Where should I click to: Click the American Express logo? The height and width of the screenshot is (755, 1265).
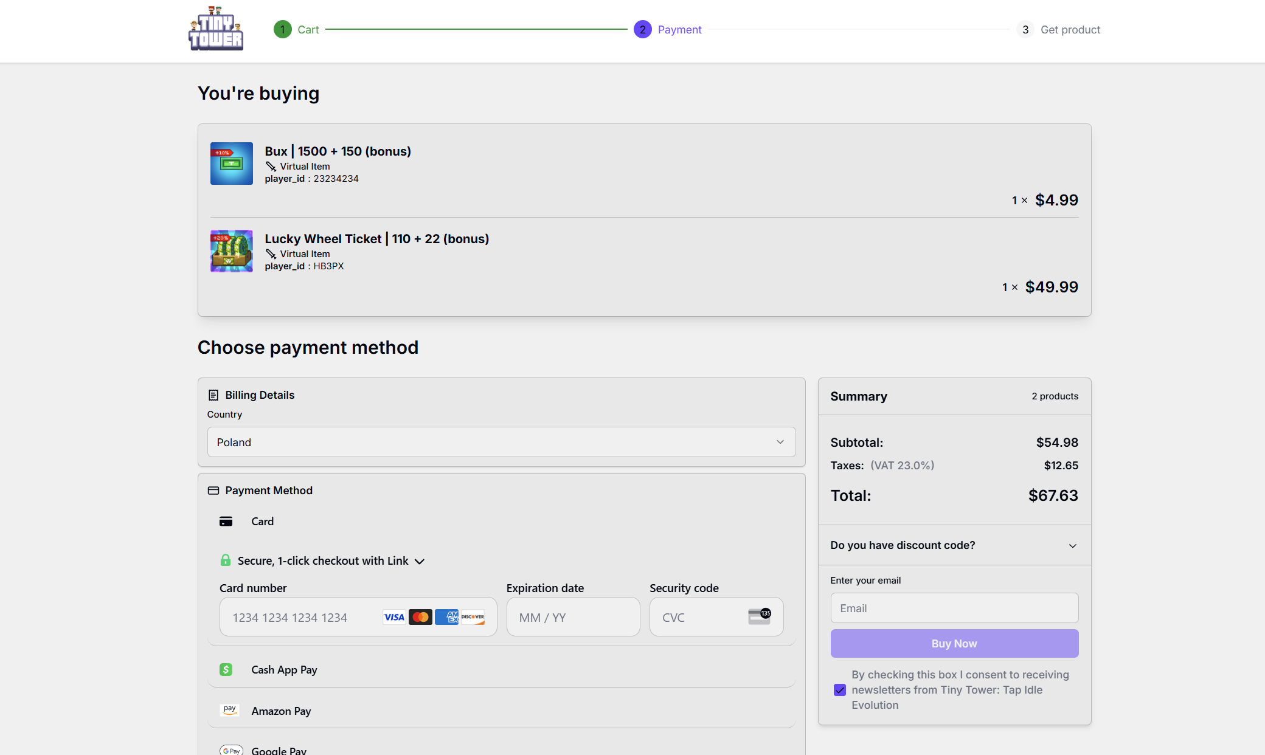point(446,617)
